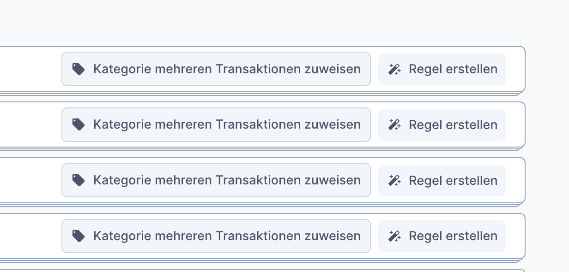Click the tag icon in the second row
The width and height of the screenshot is (569, 272).
(x=79, y=124)
